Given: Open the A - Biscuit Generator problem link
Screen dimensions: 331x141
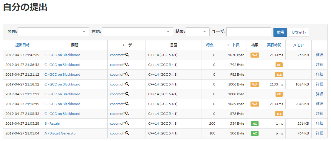Looking at the screenshot, I should [x=61, y=133].
